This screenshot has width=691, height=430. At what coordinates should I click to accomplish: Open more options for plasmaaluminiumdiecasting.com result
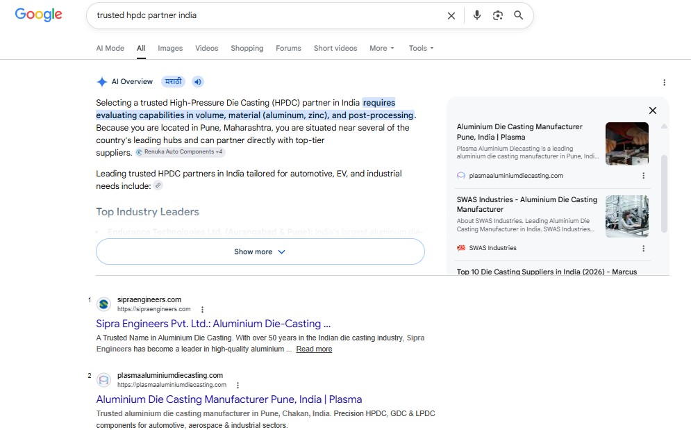(x=238, y=385)
